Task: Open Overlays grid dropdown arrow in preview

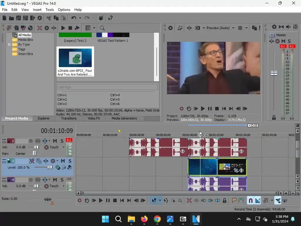Action: coord(247,28)
